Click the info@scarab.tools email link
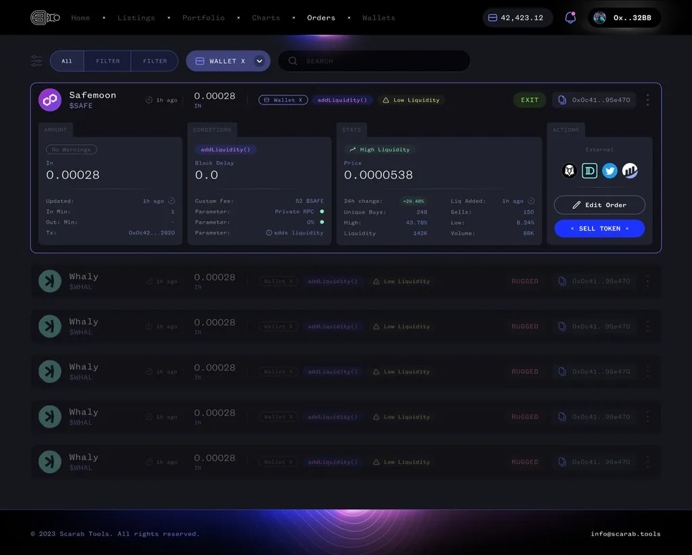Screen dimensions: 692x555 pyautogui.click(x=625, y=534)
